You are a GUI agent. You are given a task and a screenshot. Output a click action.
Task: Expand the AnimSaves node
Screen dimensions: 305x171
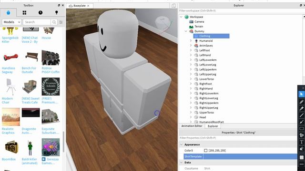(191, 46)
